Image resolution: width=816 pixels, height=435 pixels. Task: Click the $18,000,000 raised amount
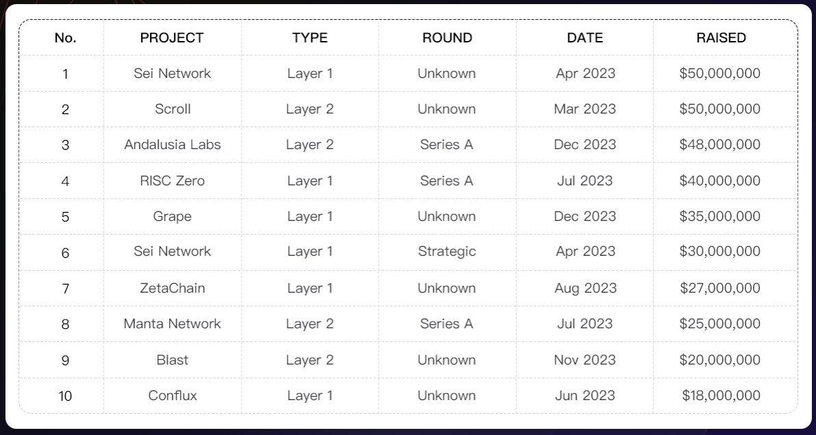pyautogui.click(x=721, y=395)
